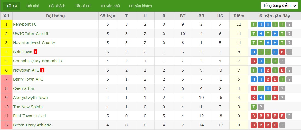Click the red card badge next to Newtown AFC
The height and width of the screenshot is (130, 301).
point(42,70)
